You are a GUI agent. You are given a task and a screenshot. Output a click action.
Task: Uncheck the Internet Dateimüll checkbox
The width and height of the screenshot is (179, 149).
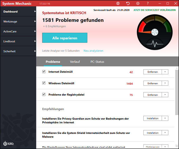tap(44, 72)
